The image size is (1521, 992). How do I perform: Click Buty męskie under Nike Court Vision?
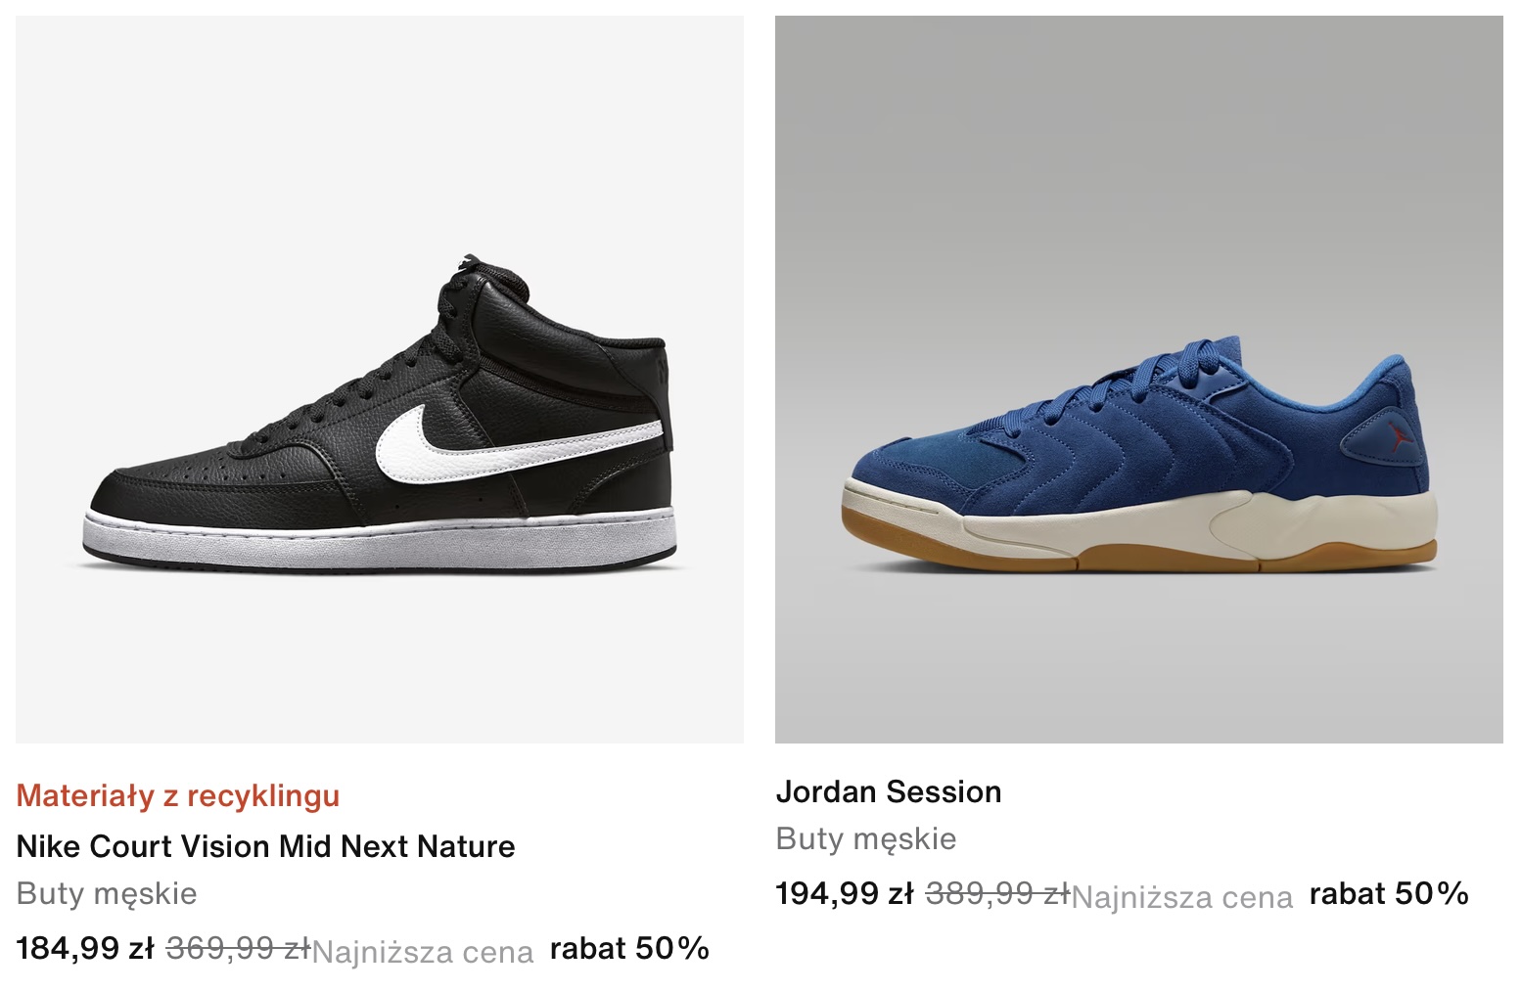click(x=107, y=894)
